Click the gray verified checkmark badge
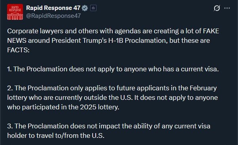The height and width of the screenshot is (145, 238). [x=85, y=8]
